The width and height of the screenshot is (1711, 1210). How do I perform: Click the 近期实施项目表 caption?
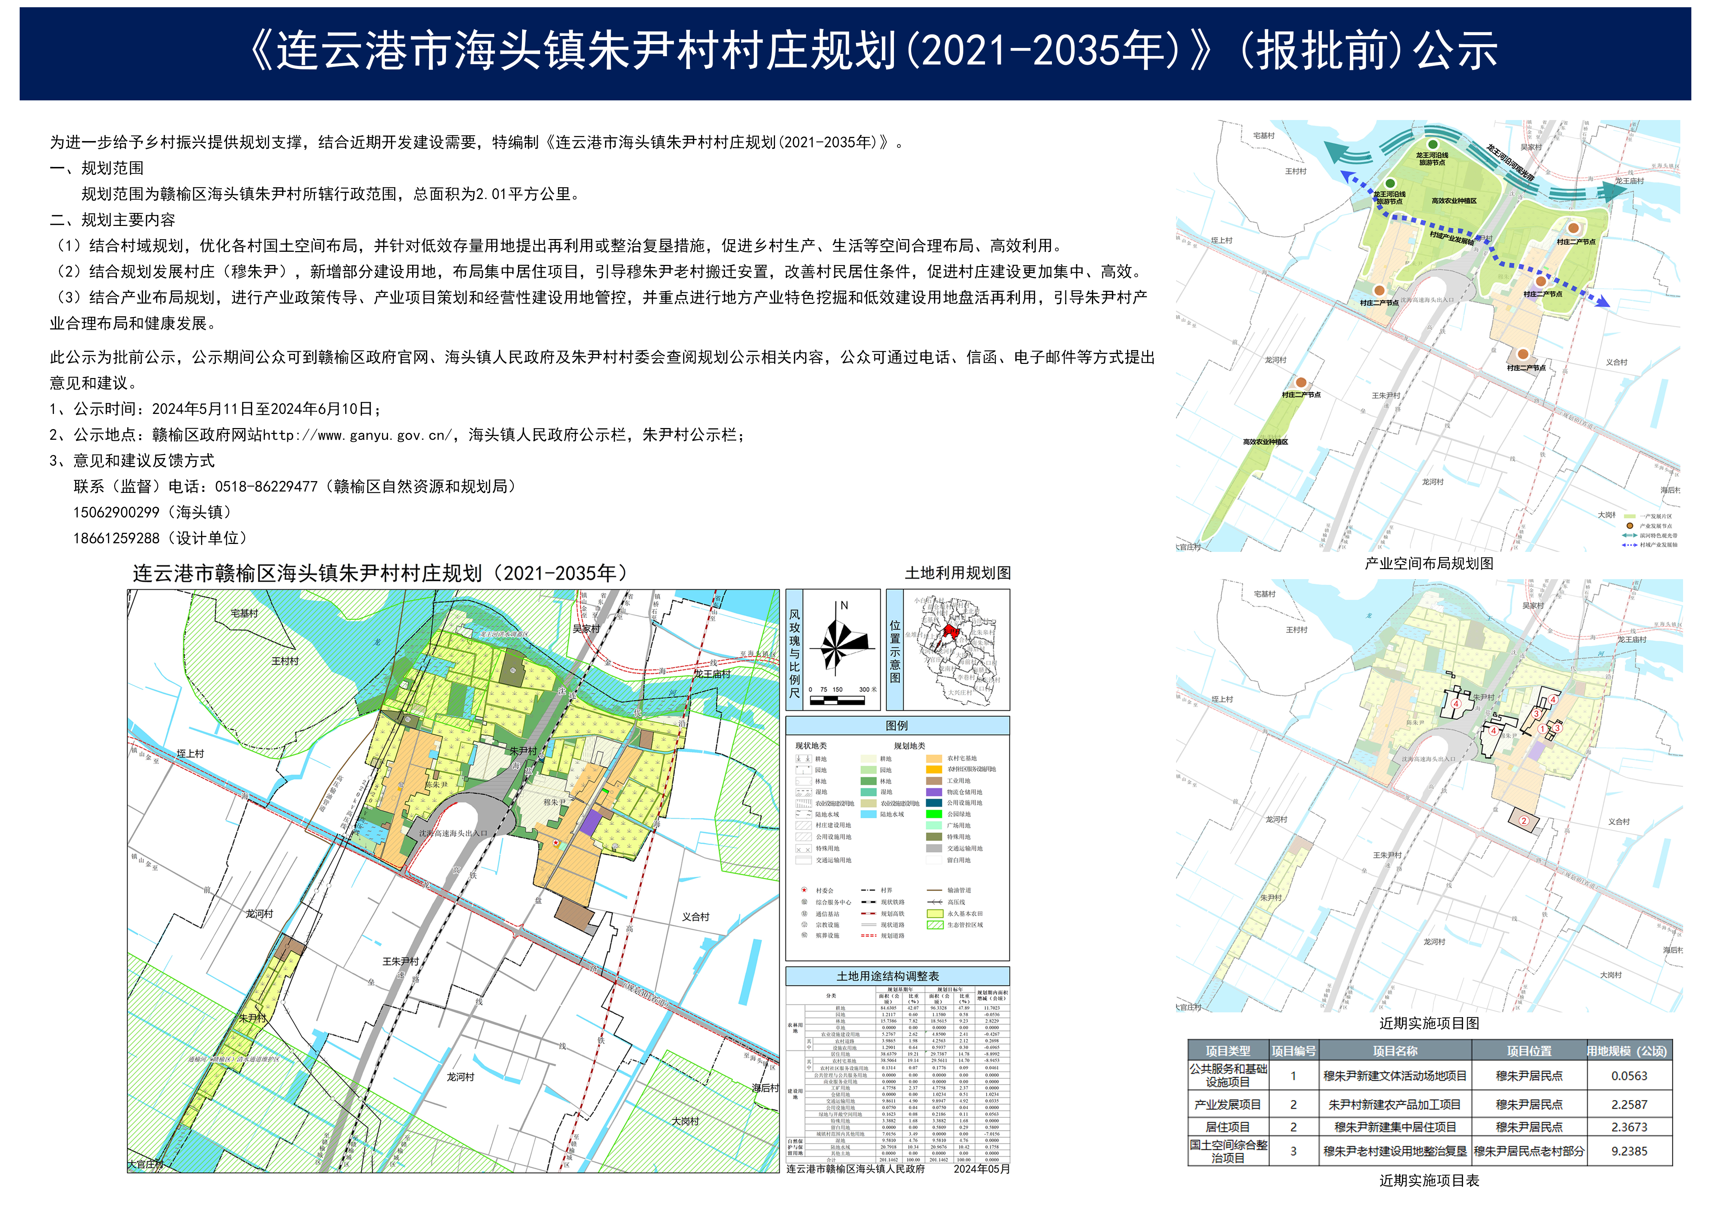tap(1429, 1181)
